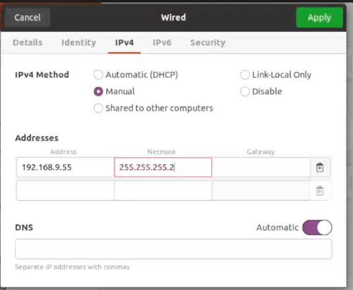Click the 'Separate IP addresses with commas' hint
Viewport: 353px width, 290px height.
click(73, 267)
